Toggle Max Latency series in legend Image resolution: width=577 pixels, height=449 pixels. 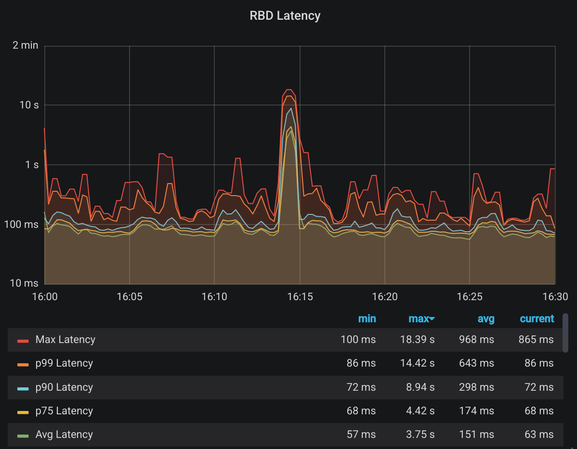pyautogui.click(x=65, y=339)
